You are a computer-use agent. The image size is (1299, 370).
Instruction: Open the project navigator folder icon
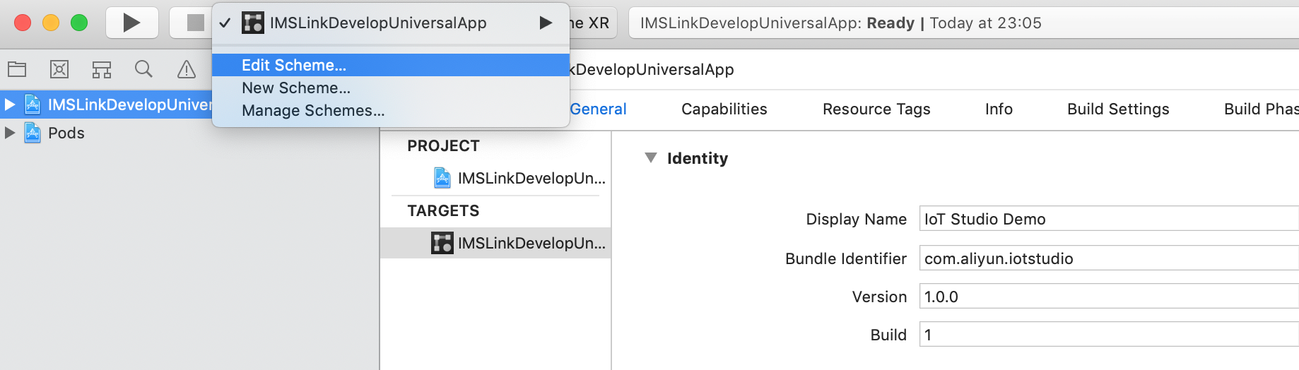[17, 69]
